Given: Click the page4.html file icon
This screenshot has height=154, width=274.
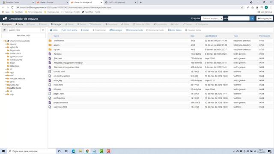Looking at the screenshot, I should click(50, 94).
